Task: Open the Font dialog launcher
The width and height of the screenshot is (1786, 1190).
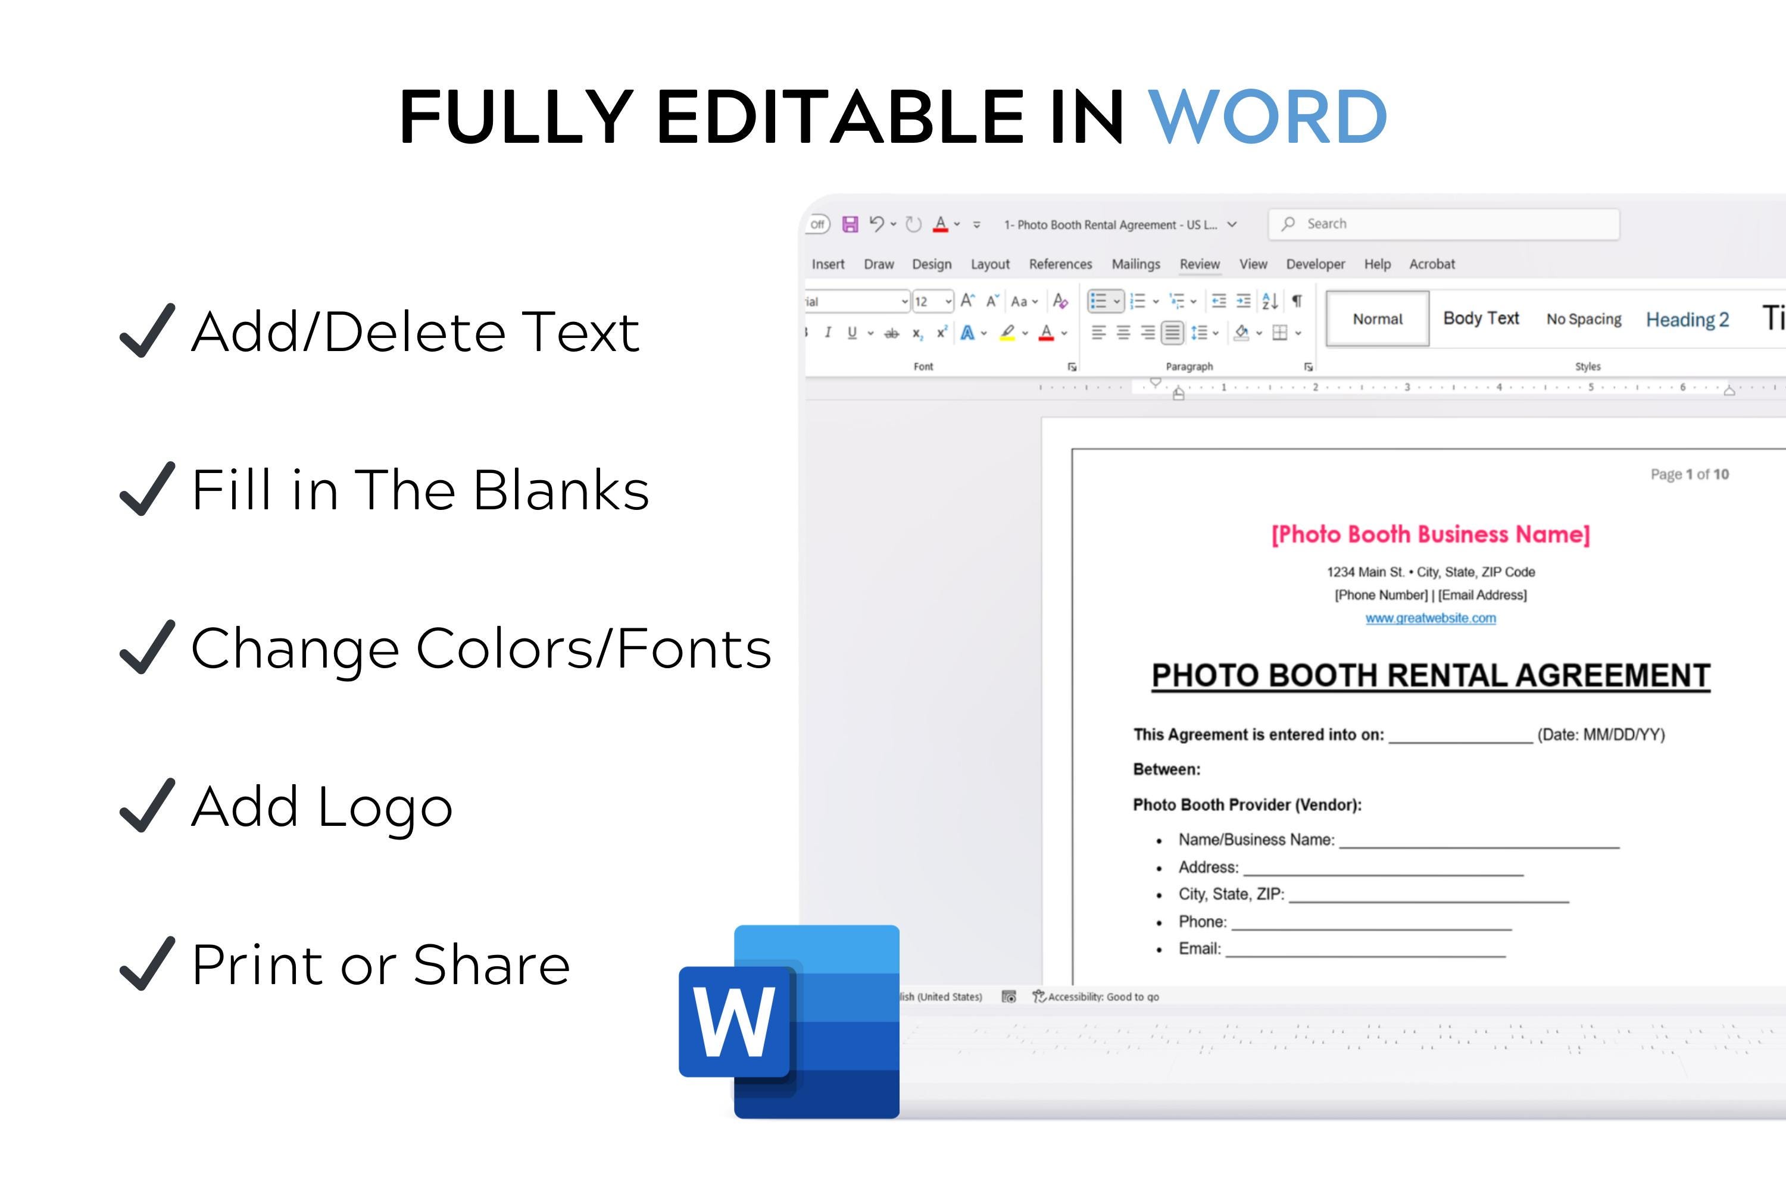Action: (x=1072, y=367)
